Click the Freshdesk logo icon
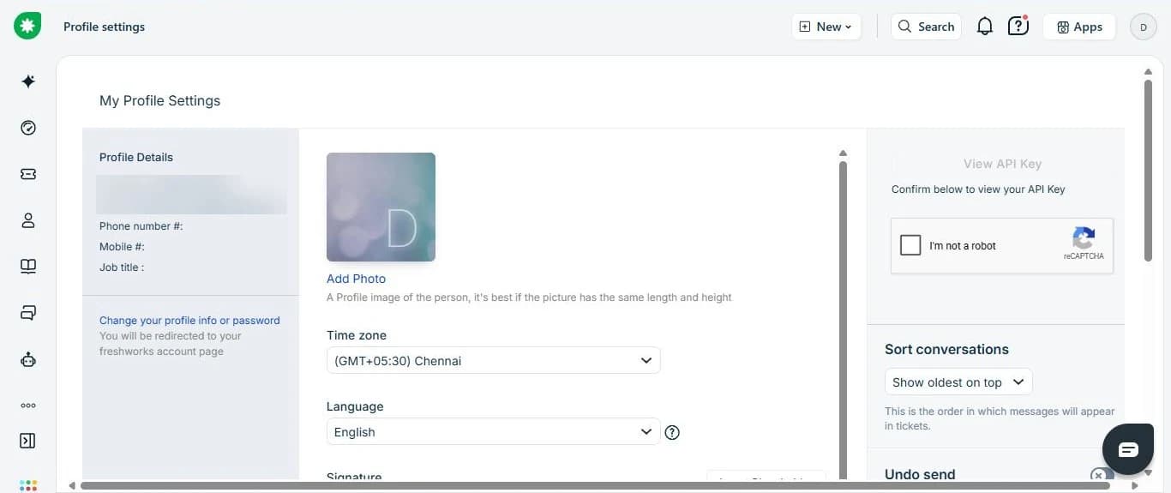 point(27,26)
